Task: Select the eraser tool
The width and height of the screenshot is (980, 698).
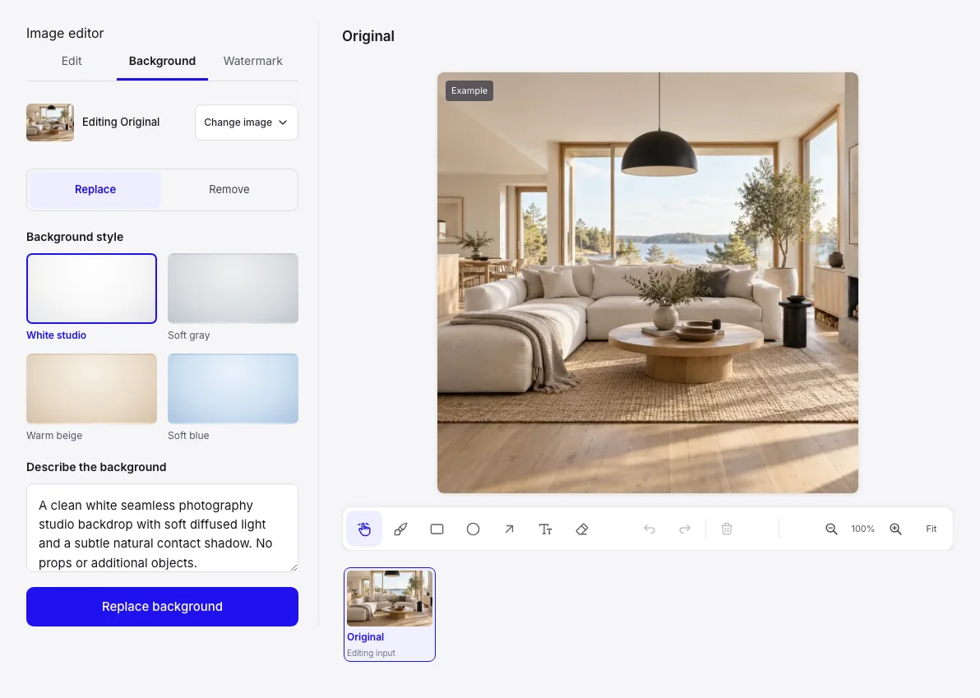Action: pos(582,529)
